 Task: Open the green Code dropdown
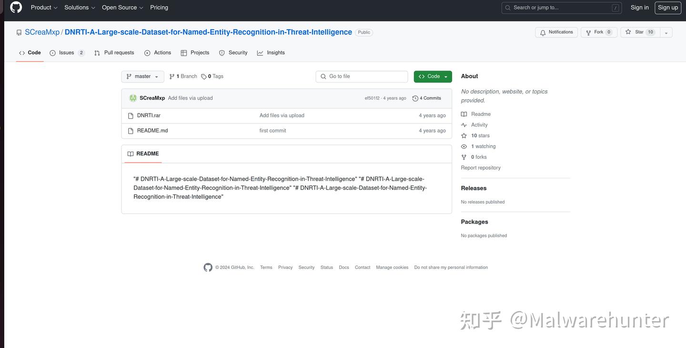click(x=433, y=76)
